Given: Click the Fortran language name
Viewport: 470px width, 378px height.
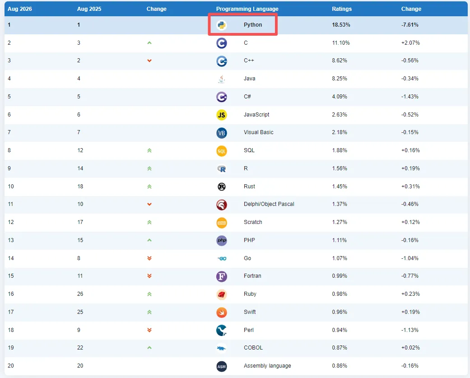Looking at the screenshot, I should pos(252,276).
